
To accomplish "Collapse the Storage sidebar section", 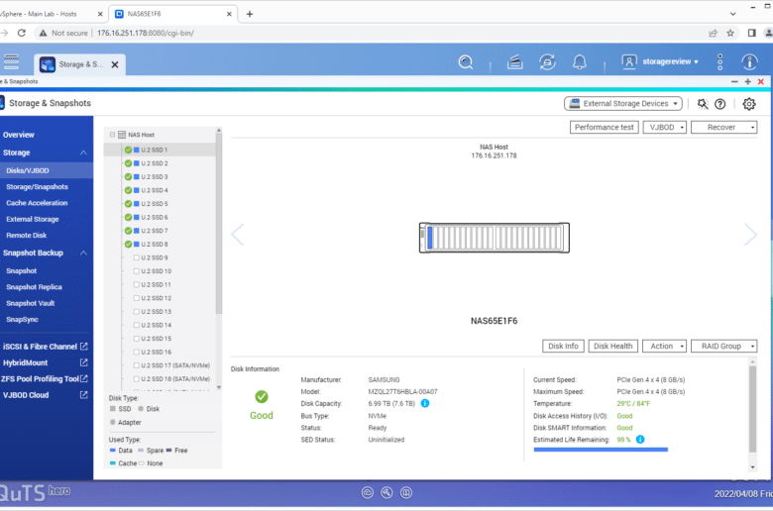I will [83, 153].
